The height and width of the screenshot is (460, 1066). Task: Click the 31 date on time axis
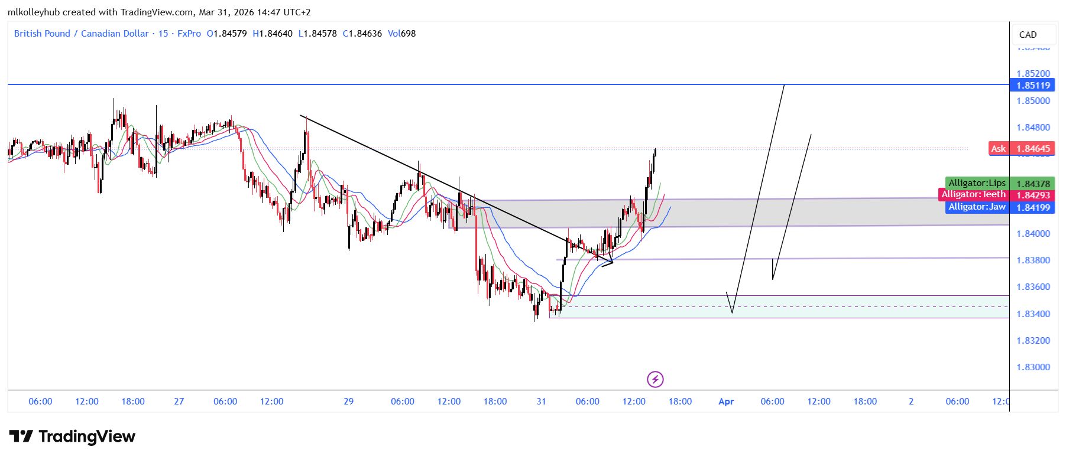(x=541, y=402)
